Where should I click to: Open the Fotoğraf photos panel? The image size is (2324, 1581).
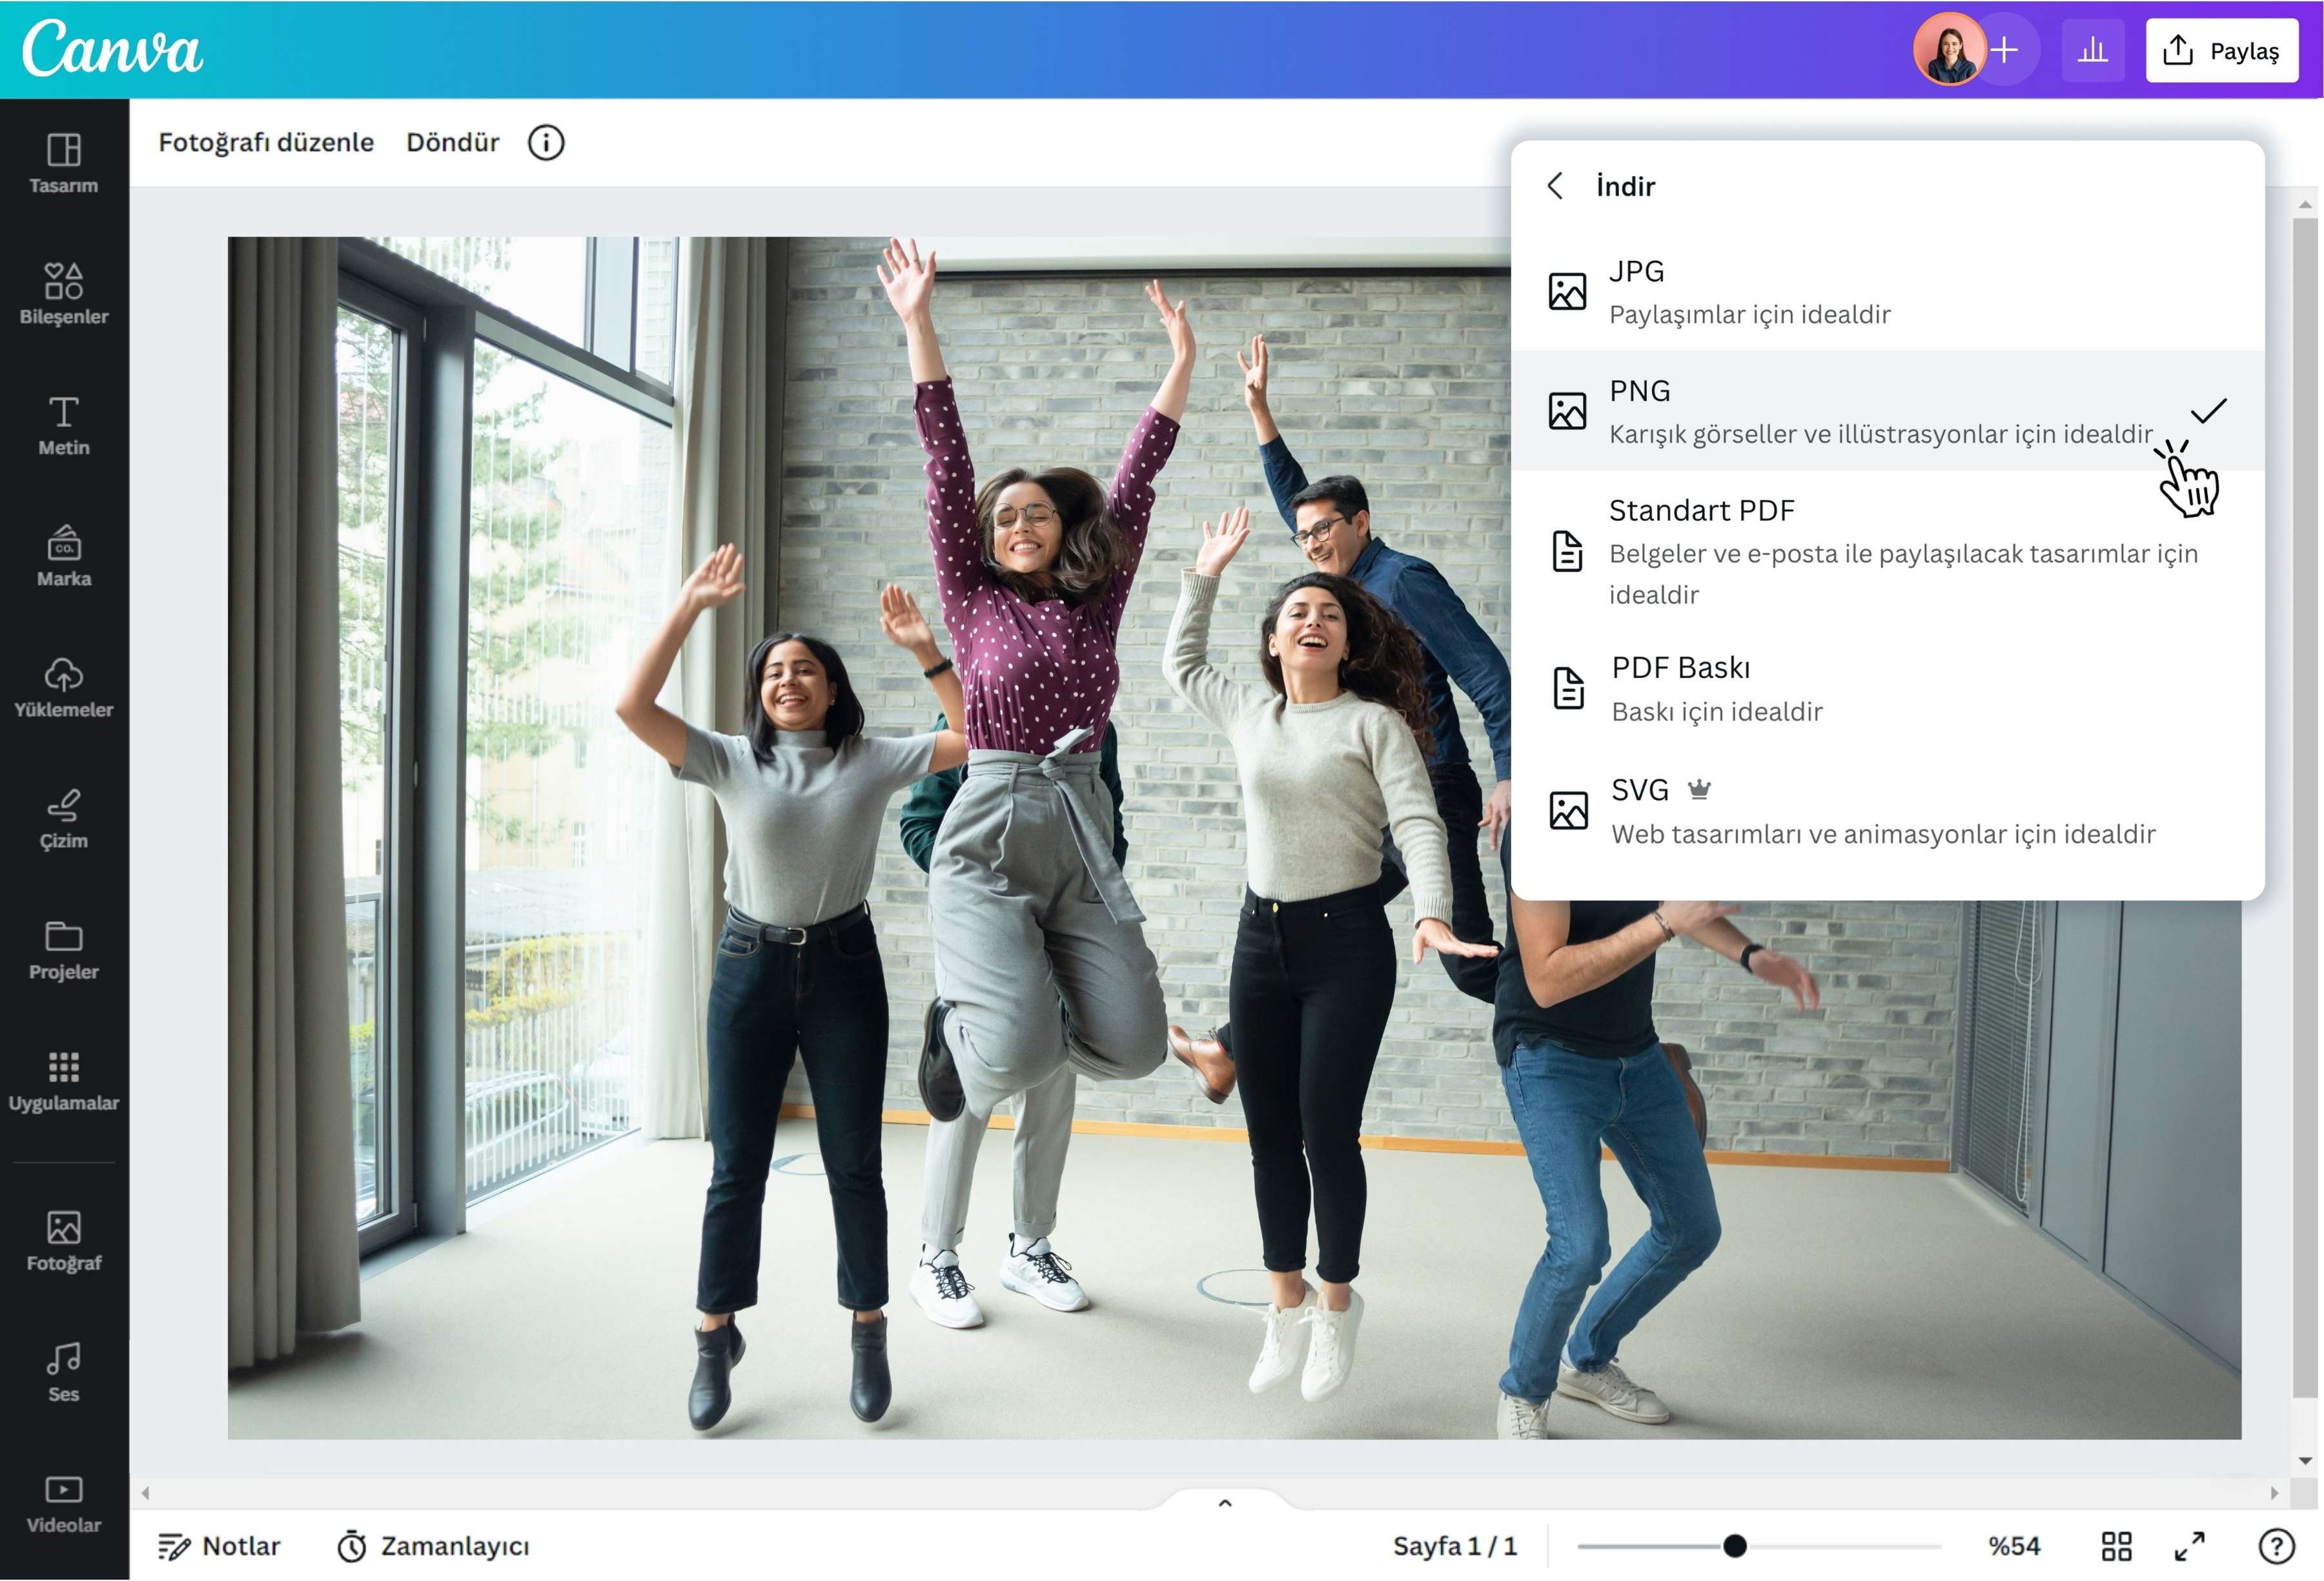(x=63, y=1241)
